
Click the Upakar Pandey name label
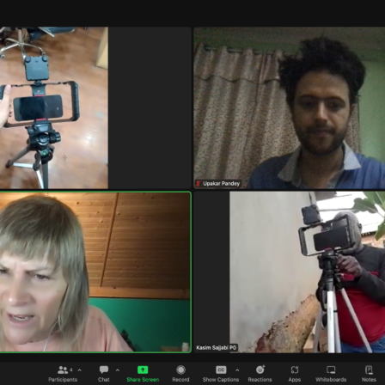[x=221, y=183]
